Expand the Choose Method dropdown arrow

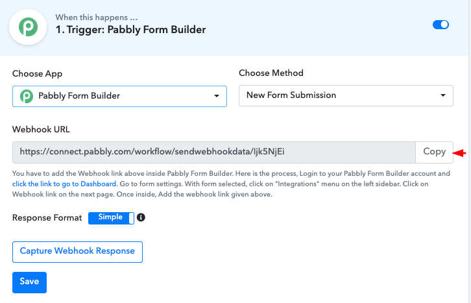coord(442,95)
